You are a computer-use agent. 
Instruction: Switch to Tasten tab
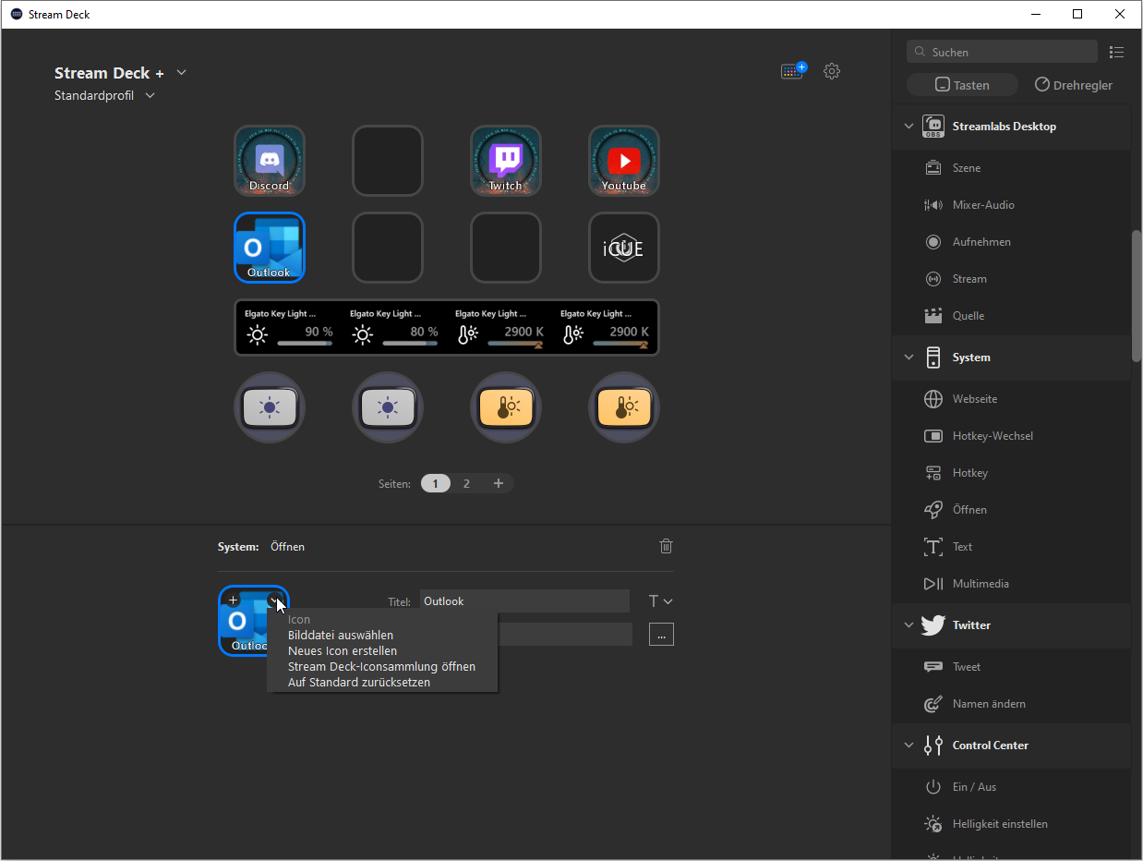pyautogui.click(x=962, y=85)
